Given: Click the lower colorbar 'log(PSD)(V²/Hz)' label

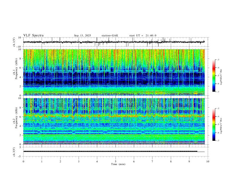Looking at the screenshot, I should [x=221, y=126].
